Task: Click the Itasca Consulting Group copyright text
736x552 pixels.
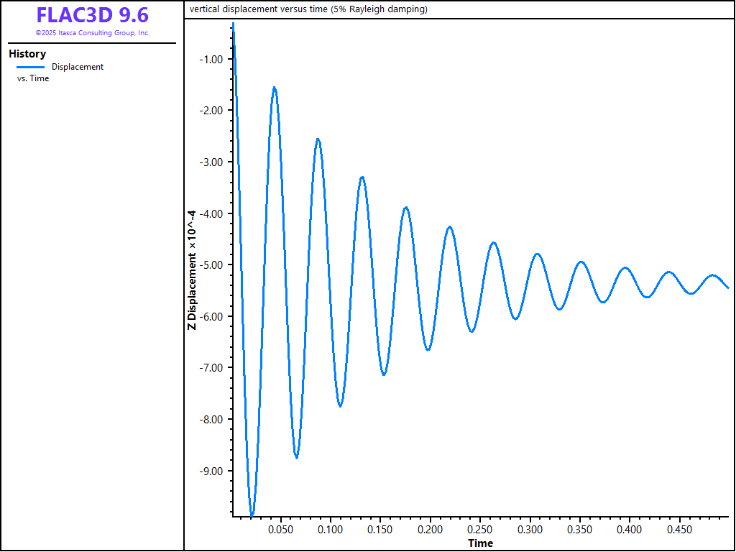Action: [x=92, y=33]
